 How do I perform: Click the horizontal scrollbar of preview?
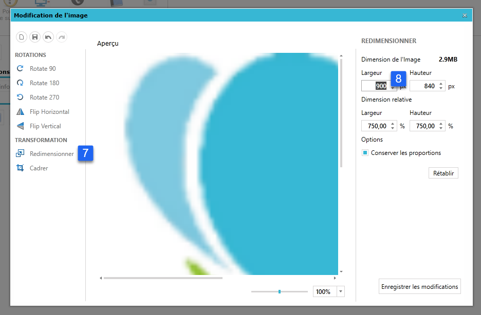[x=163, y=278]
